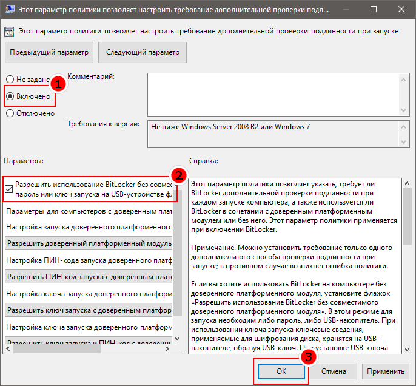Click the policy setting icon beside the heading

9,32
